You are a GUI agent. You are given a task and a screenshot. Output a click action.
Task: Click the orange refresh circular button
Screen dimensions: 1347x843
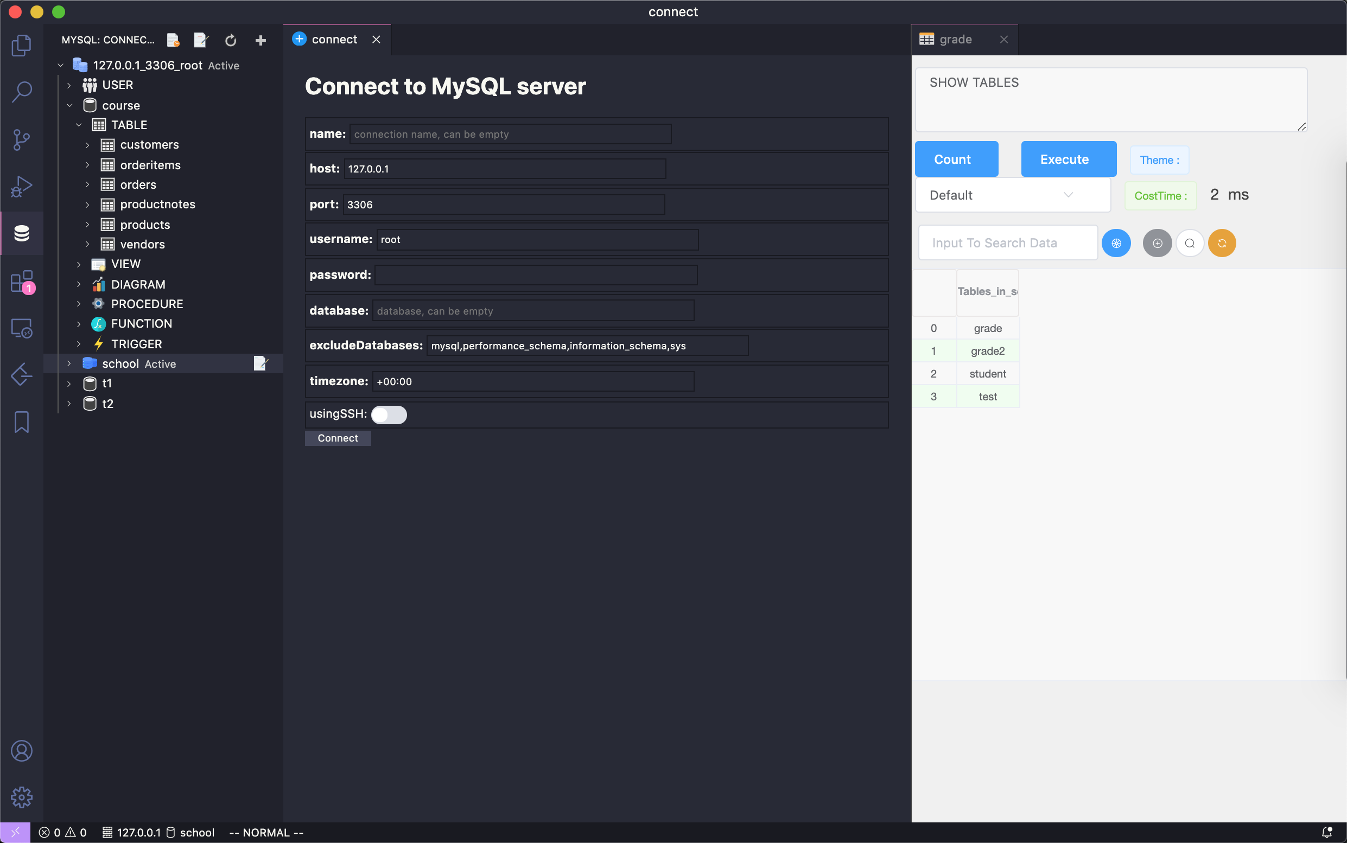coord(1222,243)
